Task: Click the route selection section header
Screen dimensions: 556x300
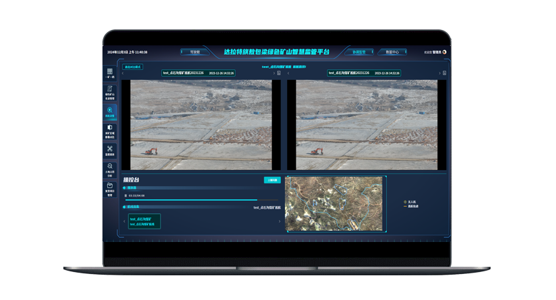Action: (133, 207)
